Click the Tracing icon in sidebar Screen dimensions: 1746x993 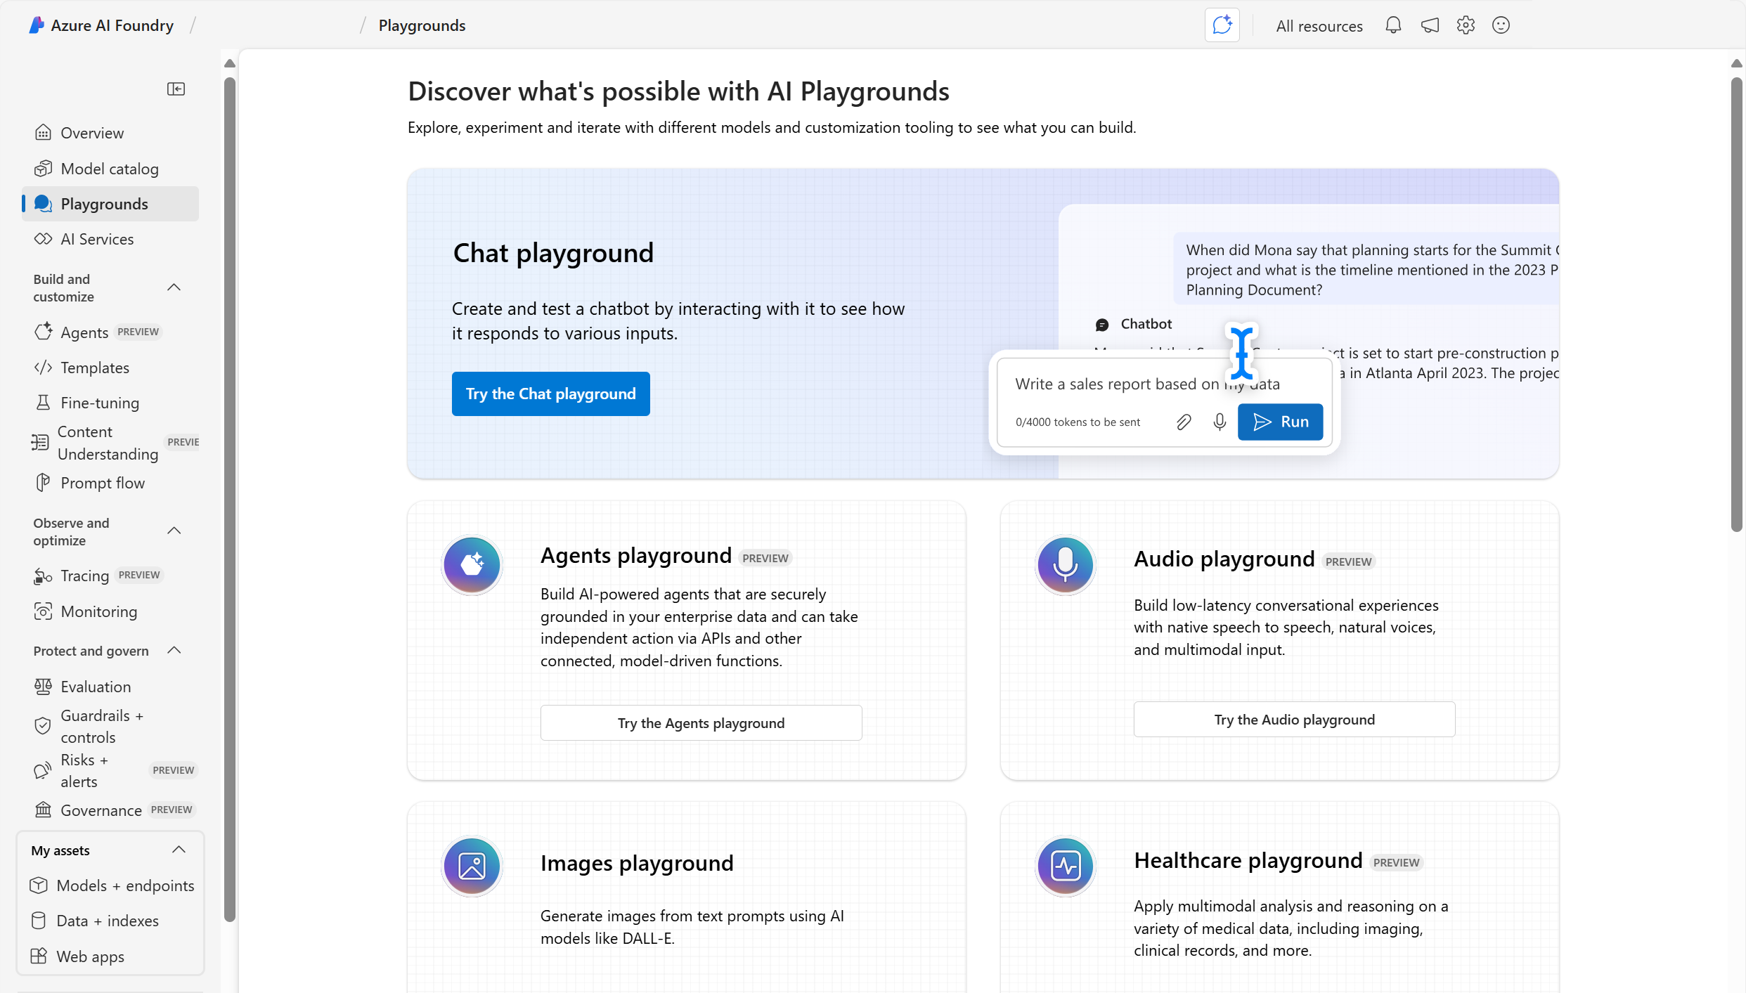click(43, 576)
